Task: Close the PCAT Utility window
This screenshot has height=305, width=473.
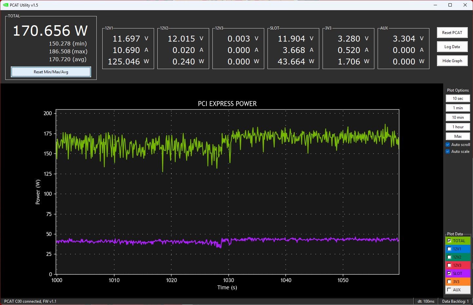Action: click(465, 5)
